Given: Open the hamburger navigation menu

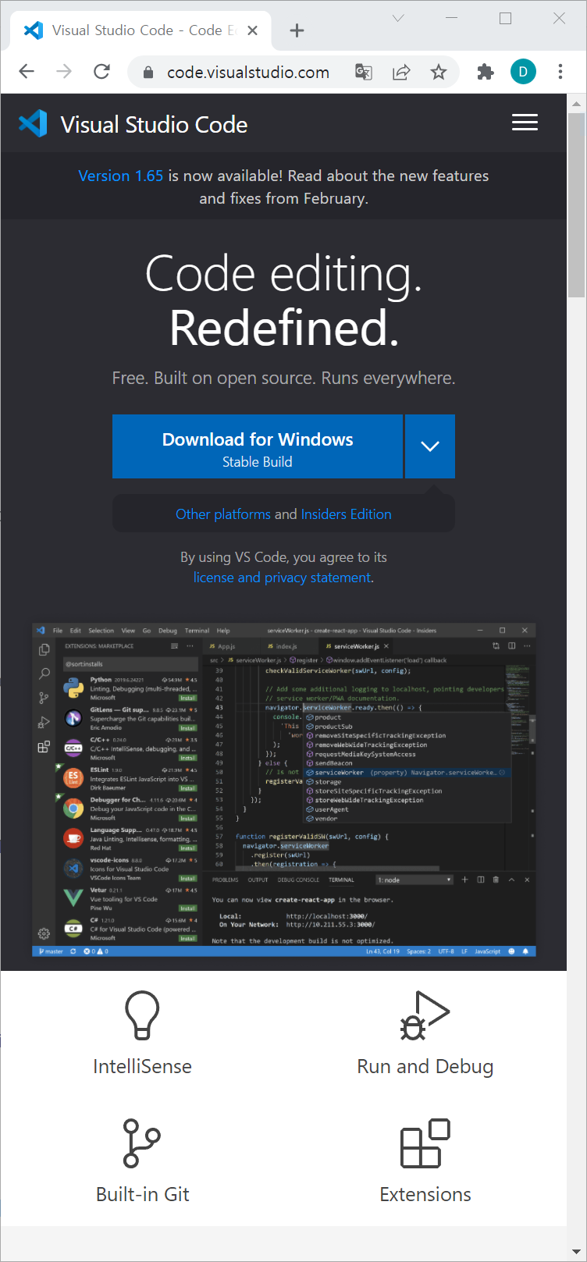Looking at the screenshot, I should [525, 123].
